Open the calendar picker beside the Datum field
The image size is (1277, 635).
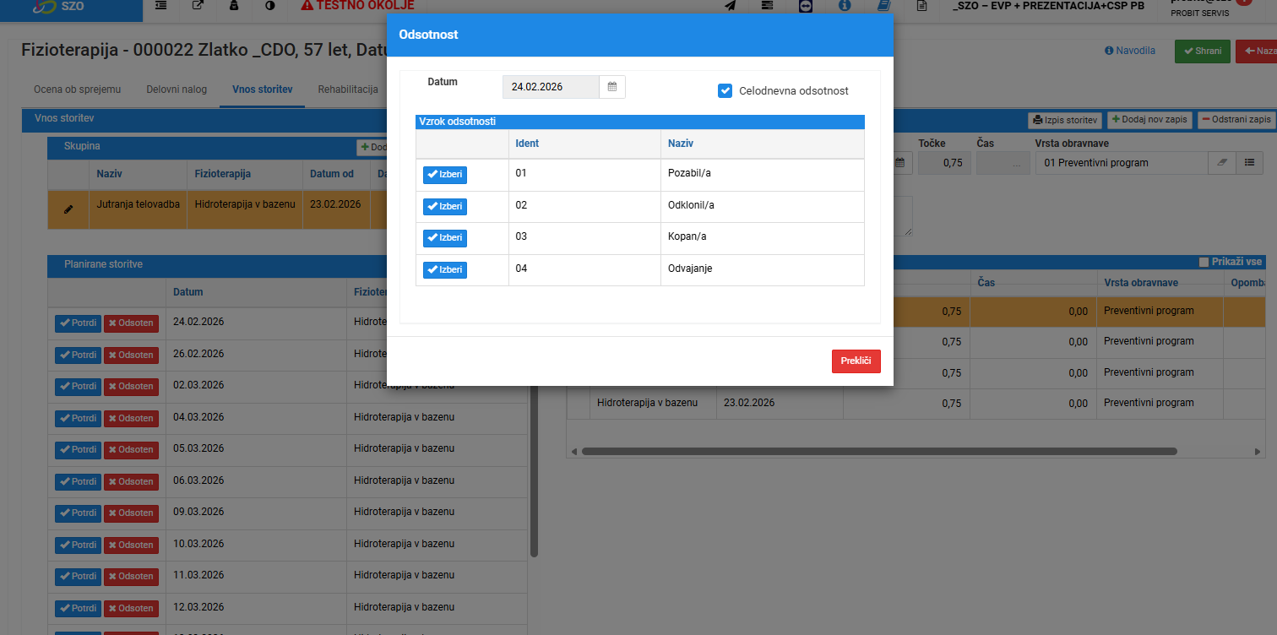click(x=612, y=87)
